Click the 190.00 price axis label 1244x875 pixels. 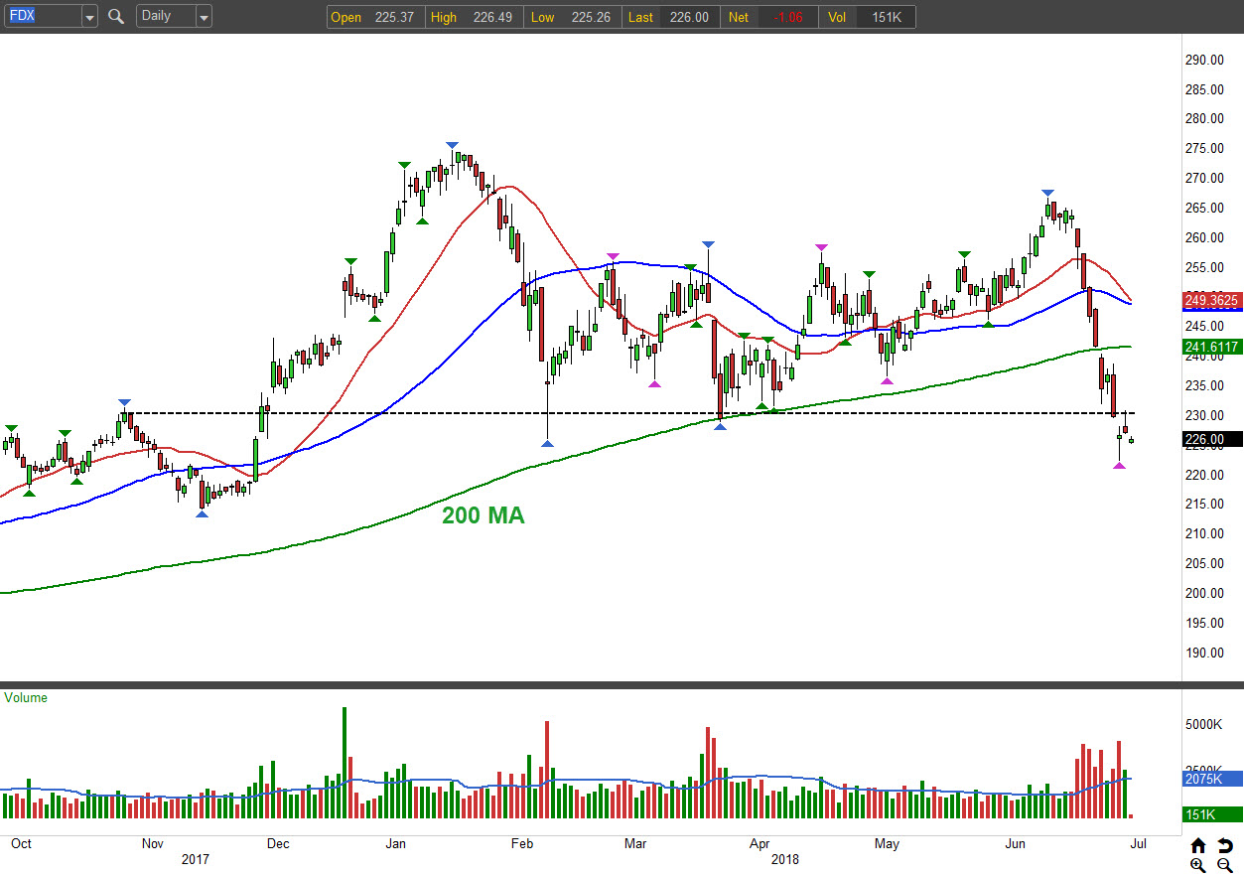pyautogui.click(x=1204, y=653)
